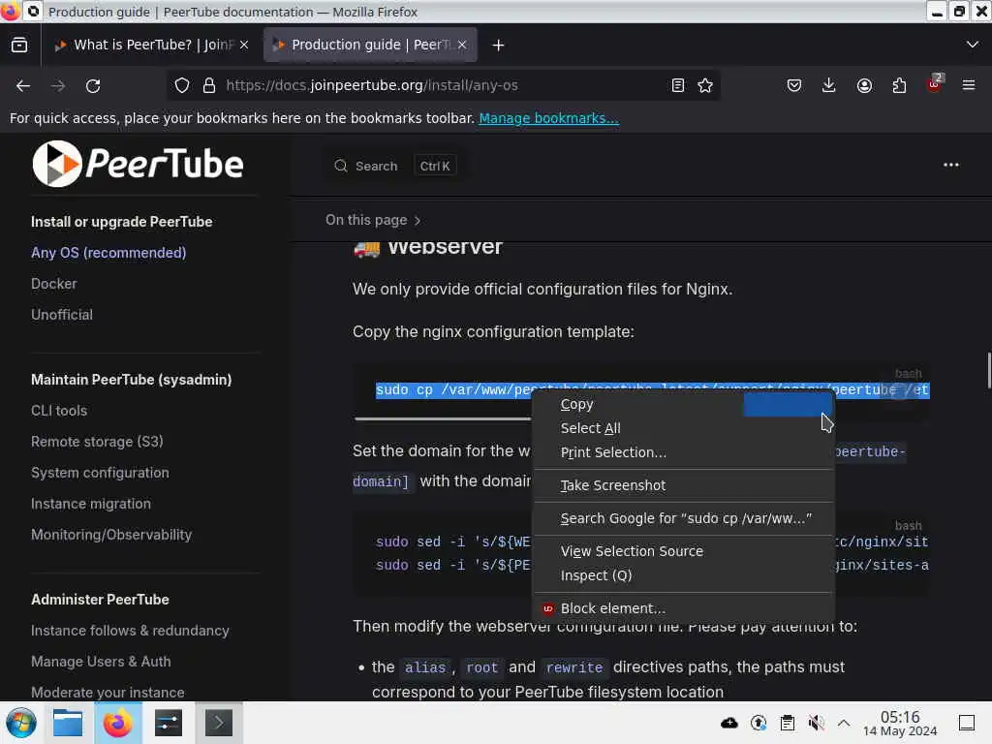Screen dimensions: 992x744
Task: Open Docker install page link
Action: [54, 284]
